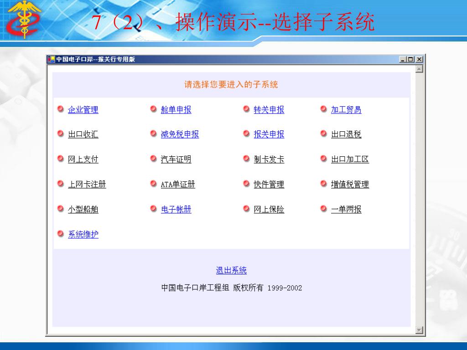This screenshot has height=350, width=467.
Task: Click red bullet icon beside 减免税申报
Action: 153,134
